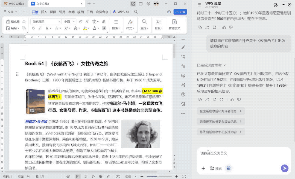295x179 pixels.
Task: Choose suggestion 在出版信息后补充译者信息
Action: coord(221,111)
